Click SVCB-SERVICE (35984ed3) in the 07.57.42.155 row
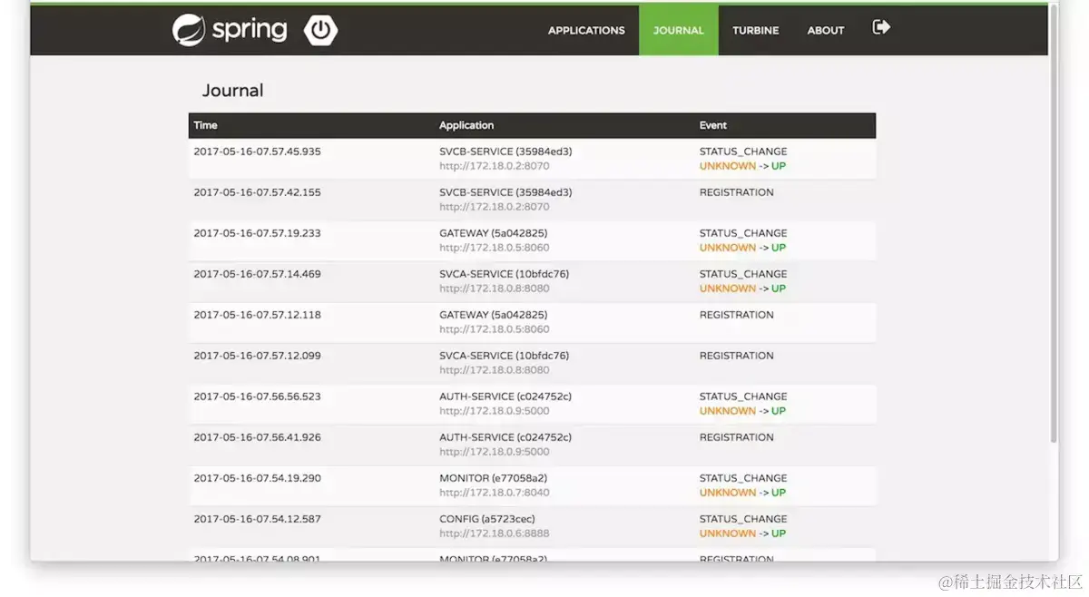1089x597 pixels. click(x=505, y=192)
